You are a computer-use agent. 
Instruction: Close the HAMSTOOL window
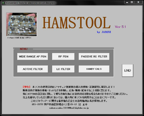(x=138, y=2)
